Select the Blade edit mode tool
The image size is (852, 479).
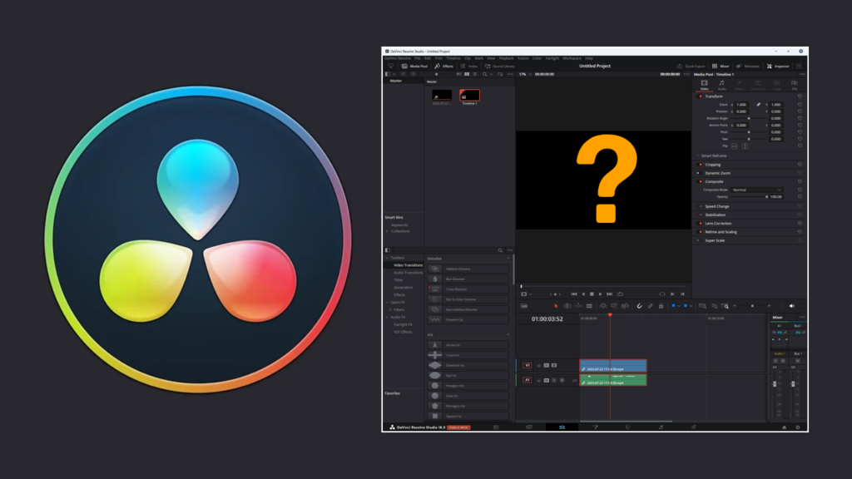click(x=589, y=308)
